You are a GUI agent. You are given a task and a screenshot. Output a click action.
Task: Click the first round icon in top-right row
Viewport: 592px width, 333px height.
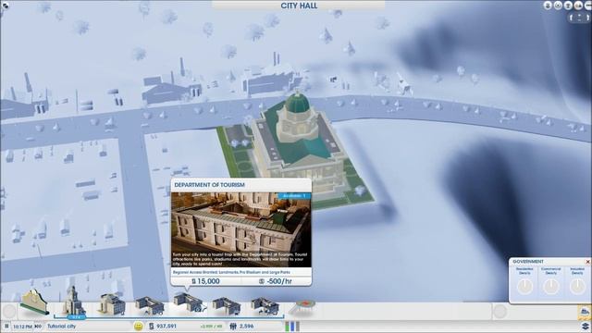548,6
